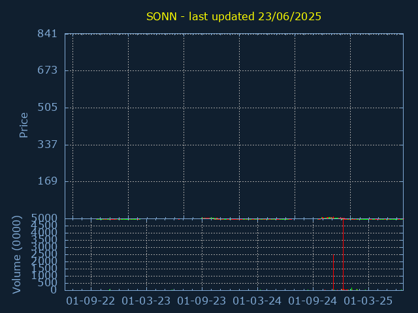
Task: Select the 0 volume axis label
Action: pyautogui.click(x=54, y=290)
